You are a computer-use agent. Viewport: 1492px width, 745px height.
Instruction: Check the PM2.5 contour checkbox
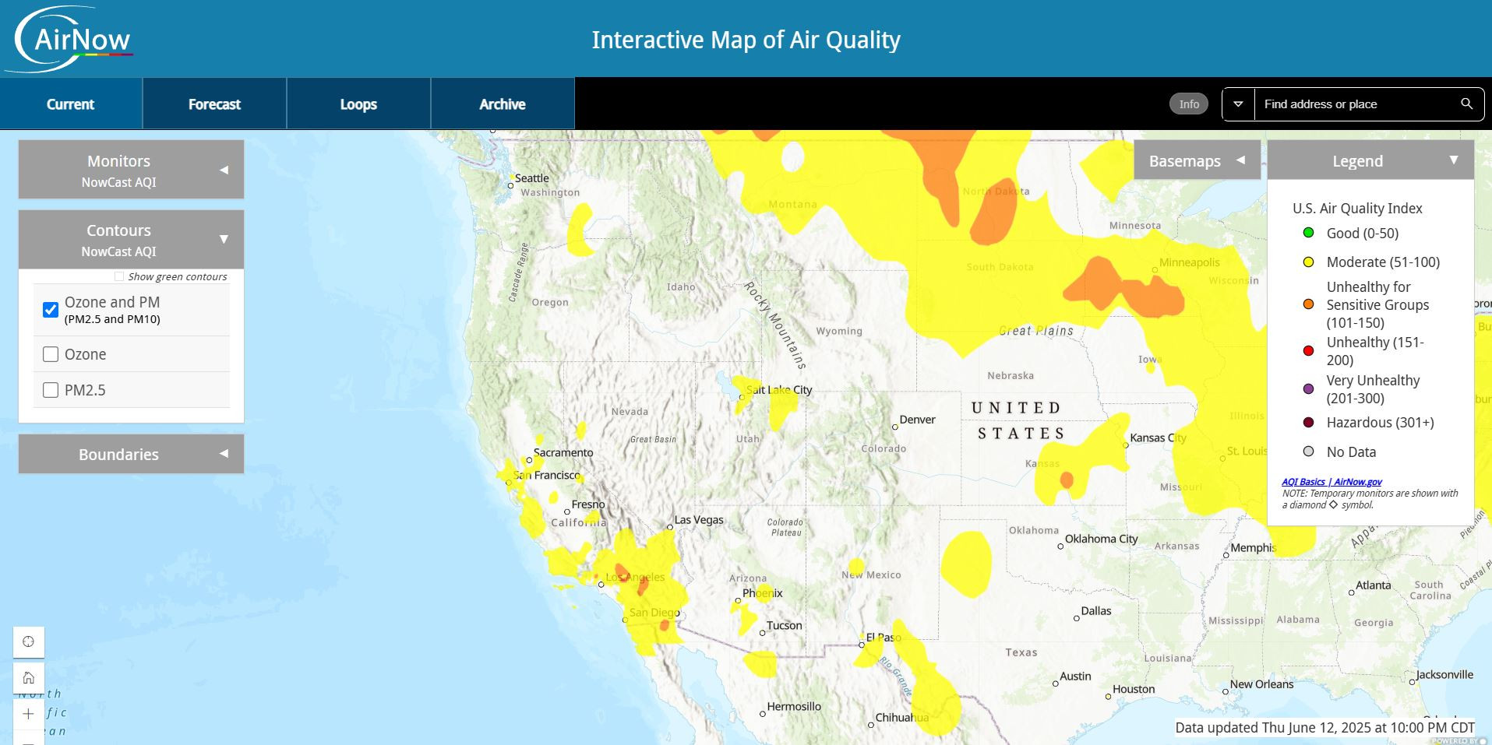pyautogui.click(x=51, y=390)
